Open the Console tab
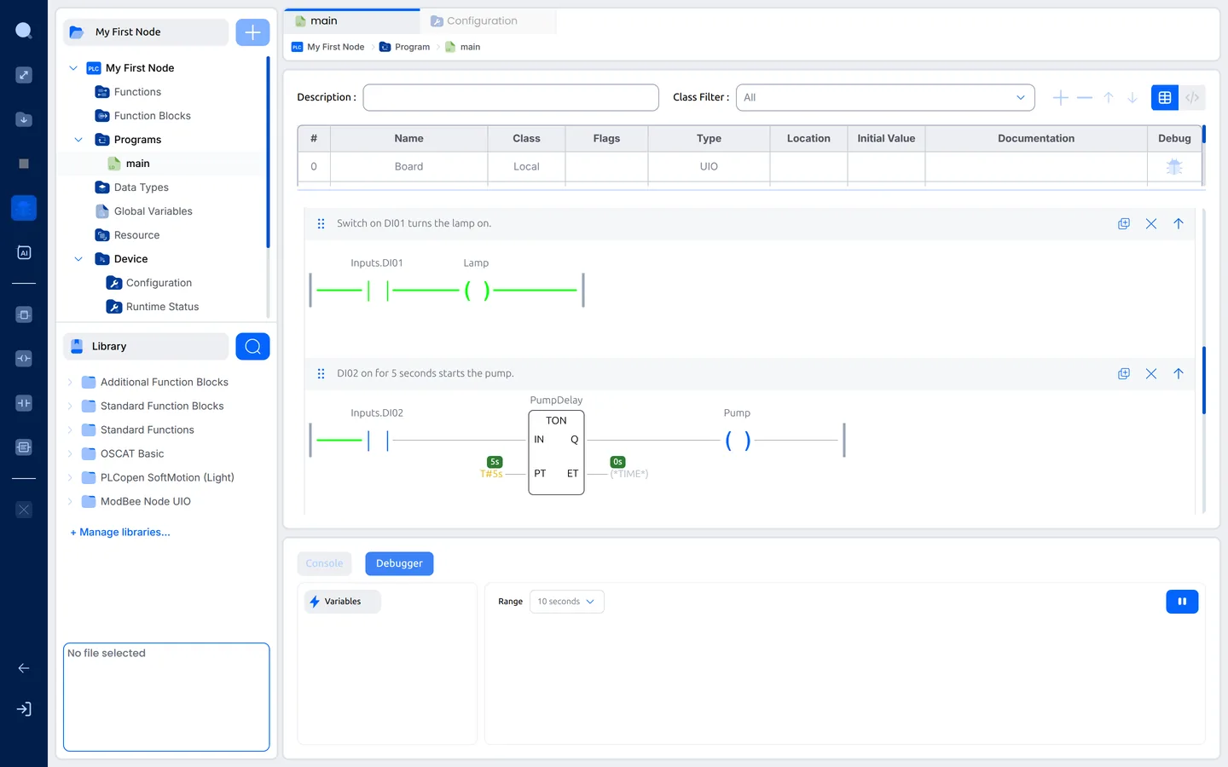This screenshot has height=767, width=1228. pyautogui.click(x=324, y=563)
